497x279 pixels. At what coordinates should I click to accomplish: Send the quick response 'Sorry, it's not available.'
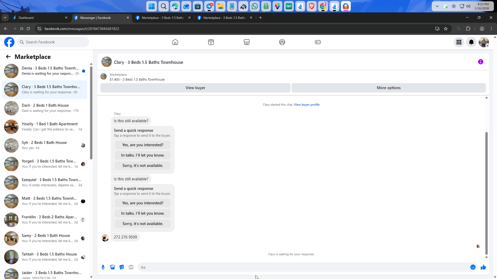pos(143,224)
